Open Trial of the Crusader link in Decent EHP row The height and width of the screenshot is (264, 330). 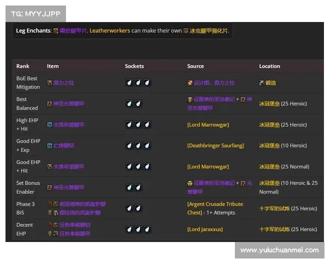tap(274, 229)
